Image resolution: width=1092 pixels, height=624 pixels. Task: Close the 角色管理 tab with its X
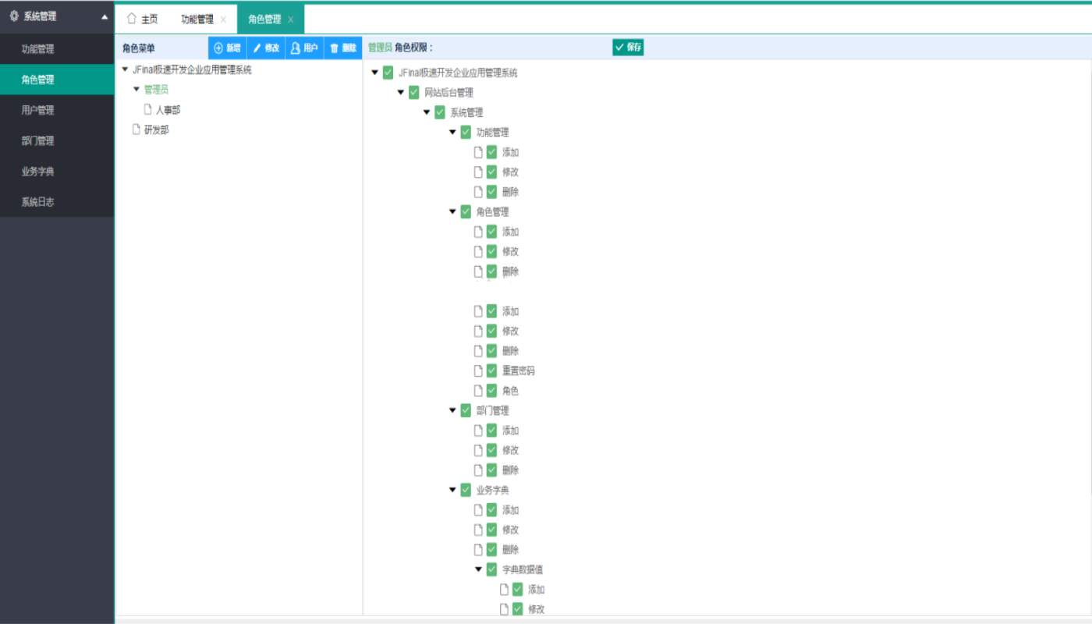click(291, 19)
